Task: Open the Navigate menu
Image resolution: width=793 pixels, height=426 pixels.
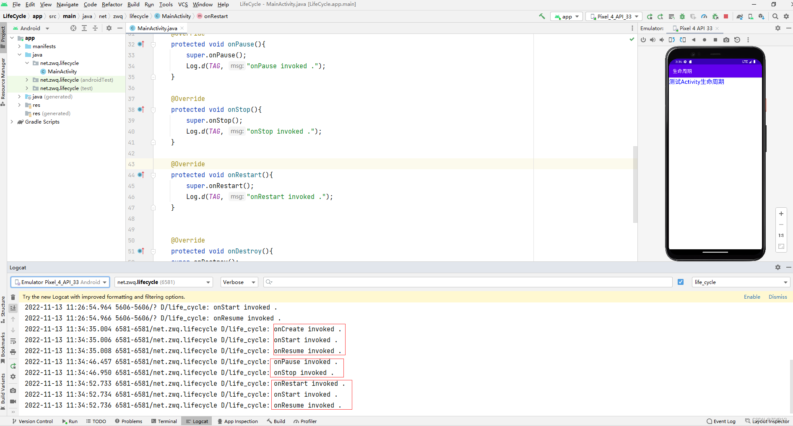Action: coord(67,4)
